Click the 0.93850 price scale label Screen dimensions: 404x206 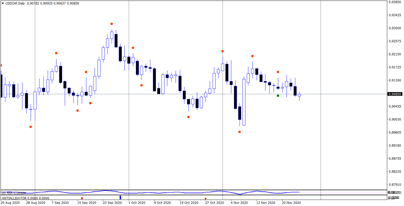coord(395,2)
